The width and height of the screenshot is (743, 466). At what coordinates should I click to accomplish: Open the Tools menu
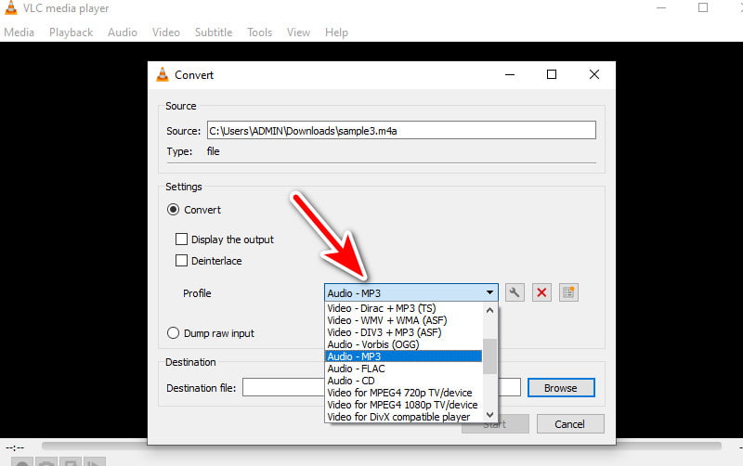coord(259,32)
